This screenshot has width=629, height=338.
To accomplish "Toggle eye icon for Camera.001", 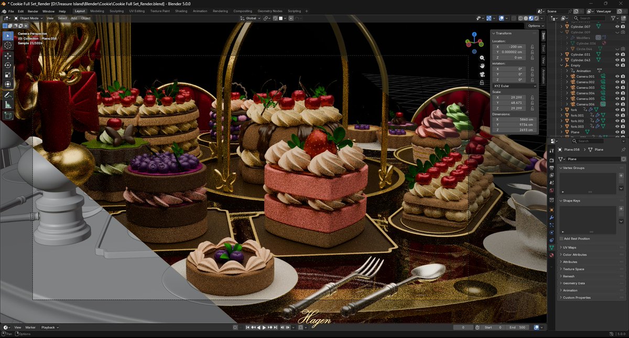I will (x=616, y=77).
